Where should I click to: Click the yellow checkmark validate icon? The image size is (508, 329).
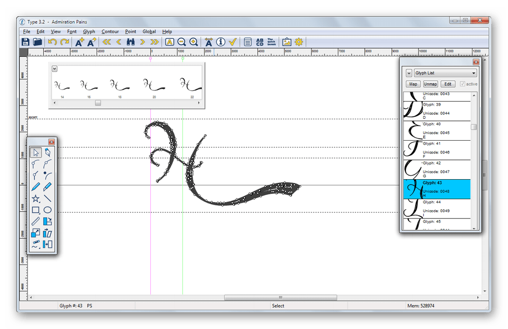point(233,42)
